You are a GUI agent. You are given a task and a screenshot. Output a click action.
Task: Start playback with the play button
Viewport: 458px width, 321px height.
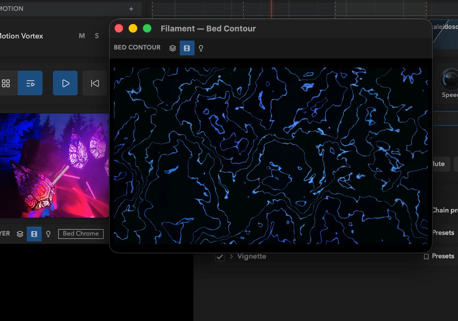tap(65, 83)
